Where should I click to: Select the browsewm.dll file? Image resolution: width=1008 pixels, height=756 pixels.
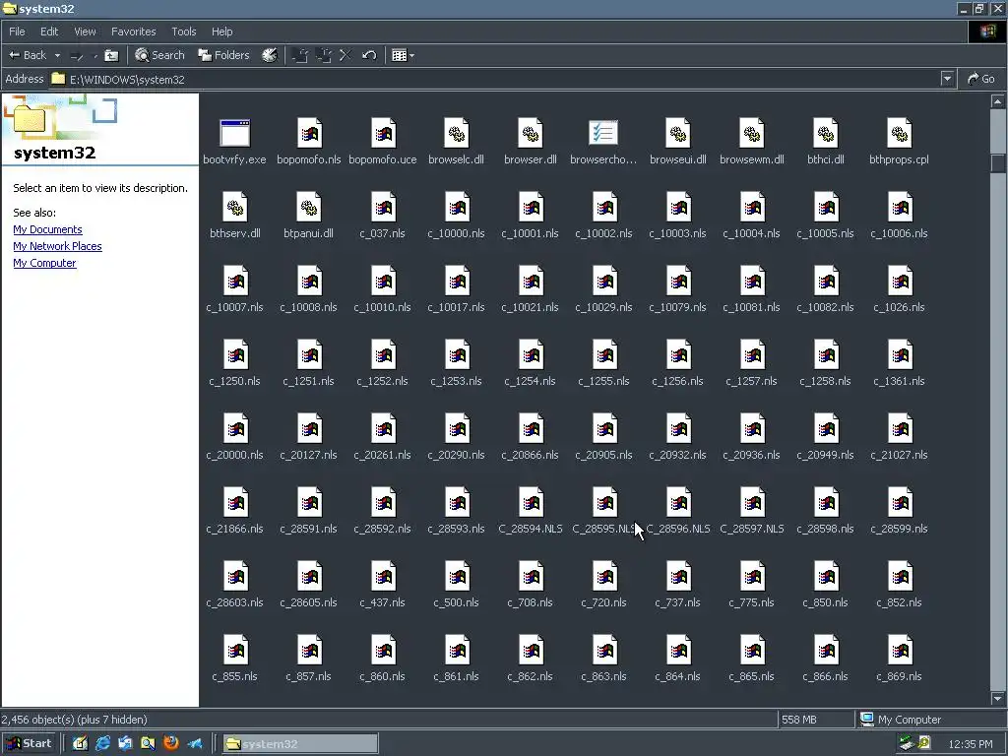pos(751,142)
